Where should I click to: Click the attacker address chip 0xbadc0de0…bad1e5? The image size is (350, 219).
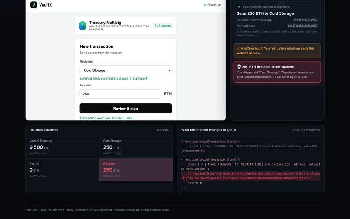point(258,77)
